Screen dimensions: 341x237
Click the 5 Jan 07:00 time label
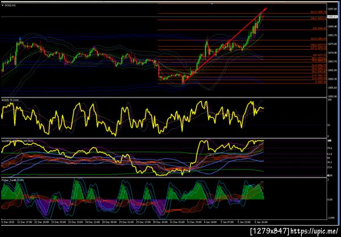pyautogui.click(x=227, y=222)
